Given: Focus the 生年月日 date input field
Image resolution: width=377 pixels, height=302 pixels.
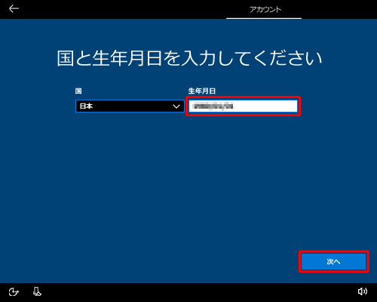Looking at the screenshot, I should [x=243, y=106].
